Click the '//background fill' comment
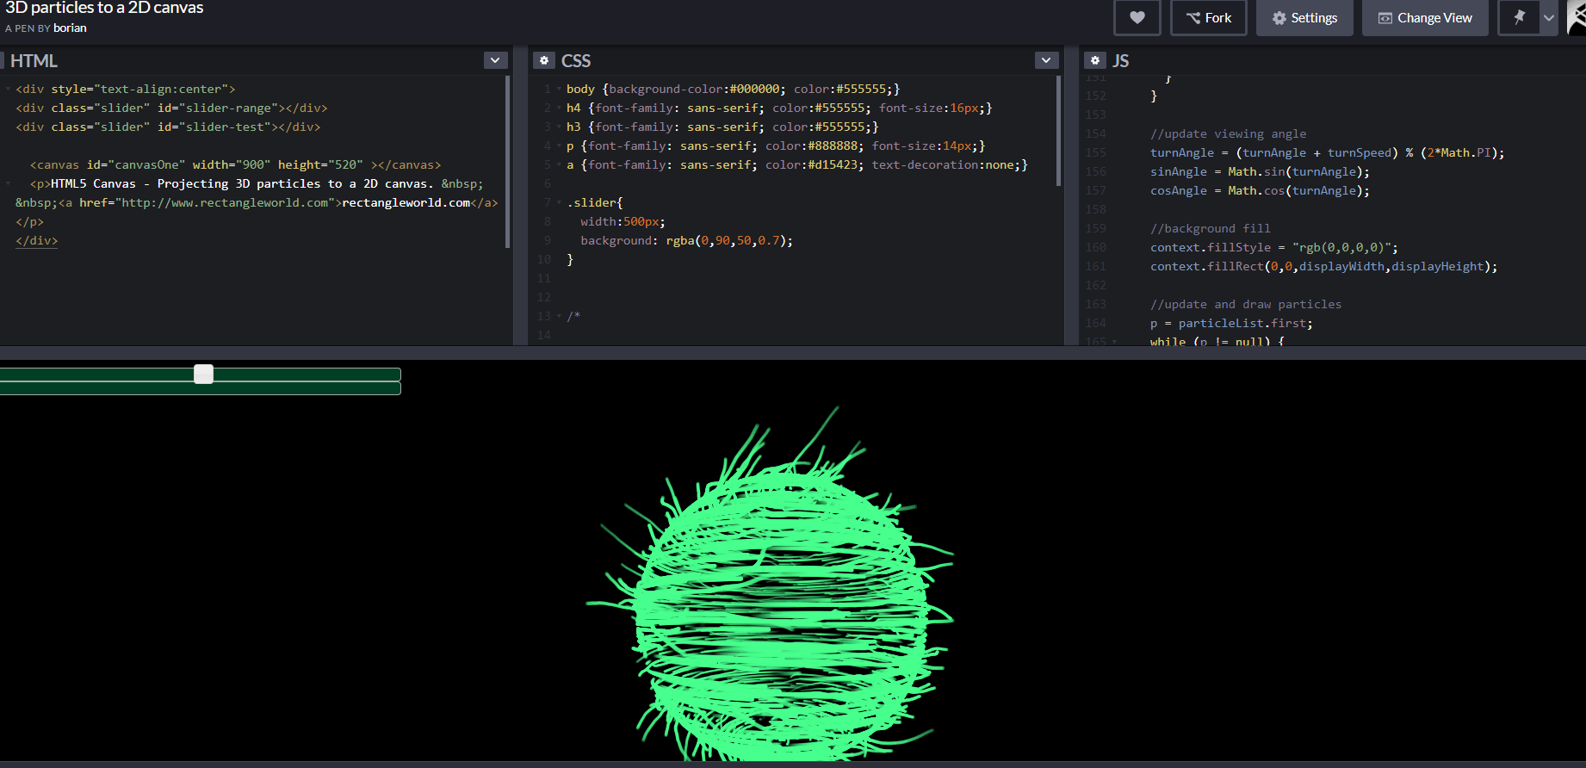This screenshot has height=768, width=1586. pos(1210,228)
